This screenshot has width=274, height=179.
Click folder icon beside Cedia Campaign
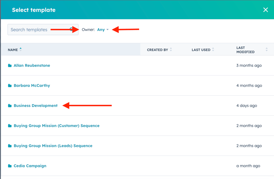coord(10,166)
